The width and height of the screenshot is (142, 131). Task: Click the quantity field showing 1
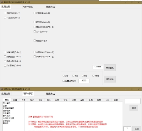[x=127, y=128]
